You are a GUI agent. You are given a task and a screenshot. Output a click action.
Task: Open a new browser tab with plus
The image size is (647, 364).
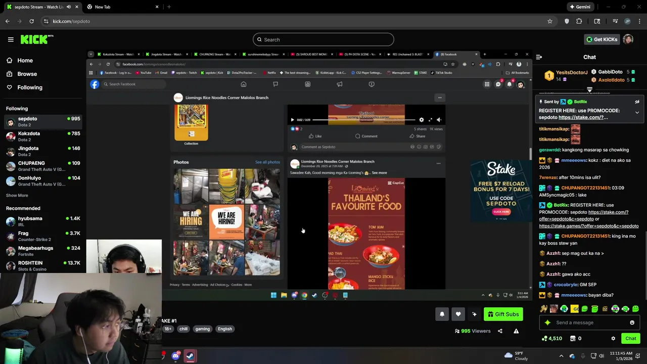[169, 7]
